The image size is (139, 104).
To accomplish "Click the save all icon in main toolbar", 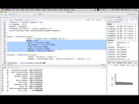I will [13, 14].
